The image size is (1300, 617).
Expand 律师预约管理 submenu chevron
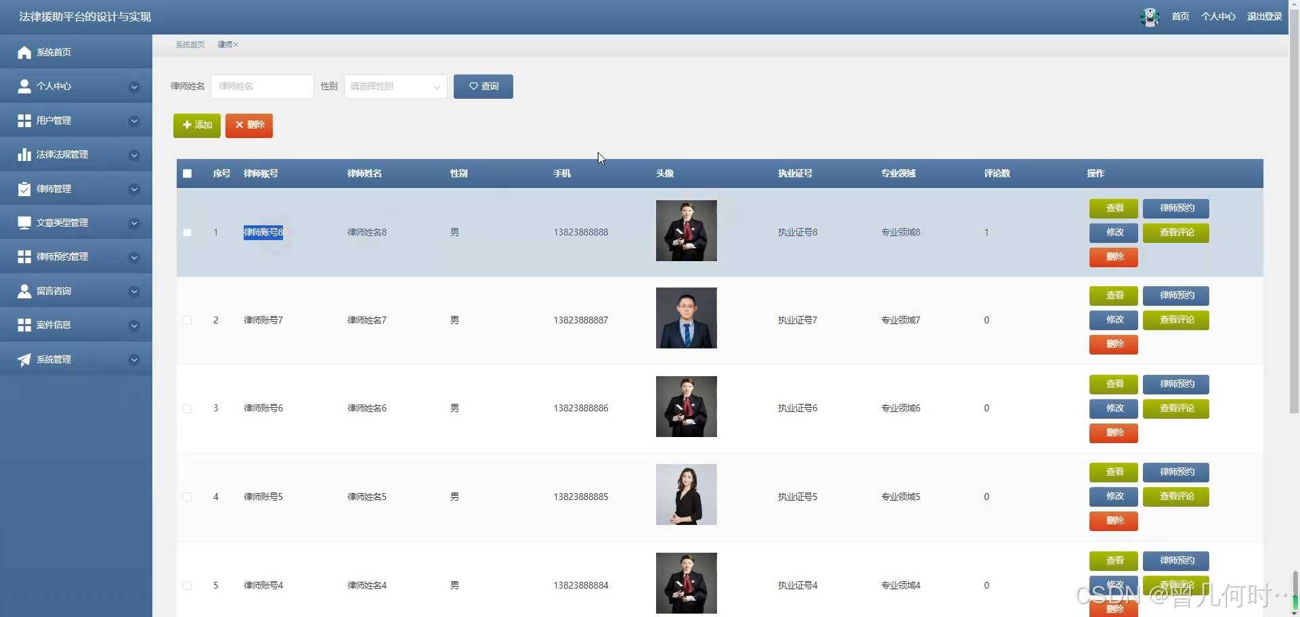click(x=134, y=257)
